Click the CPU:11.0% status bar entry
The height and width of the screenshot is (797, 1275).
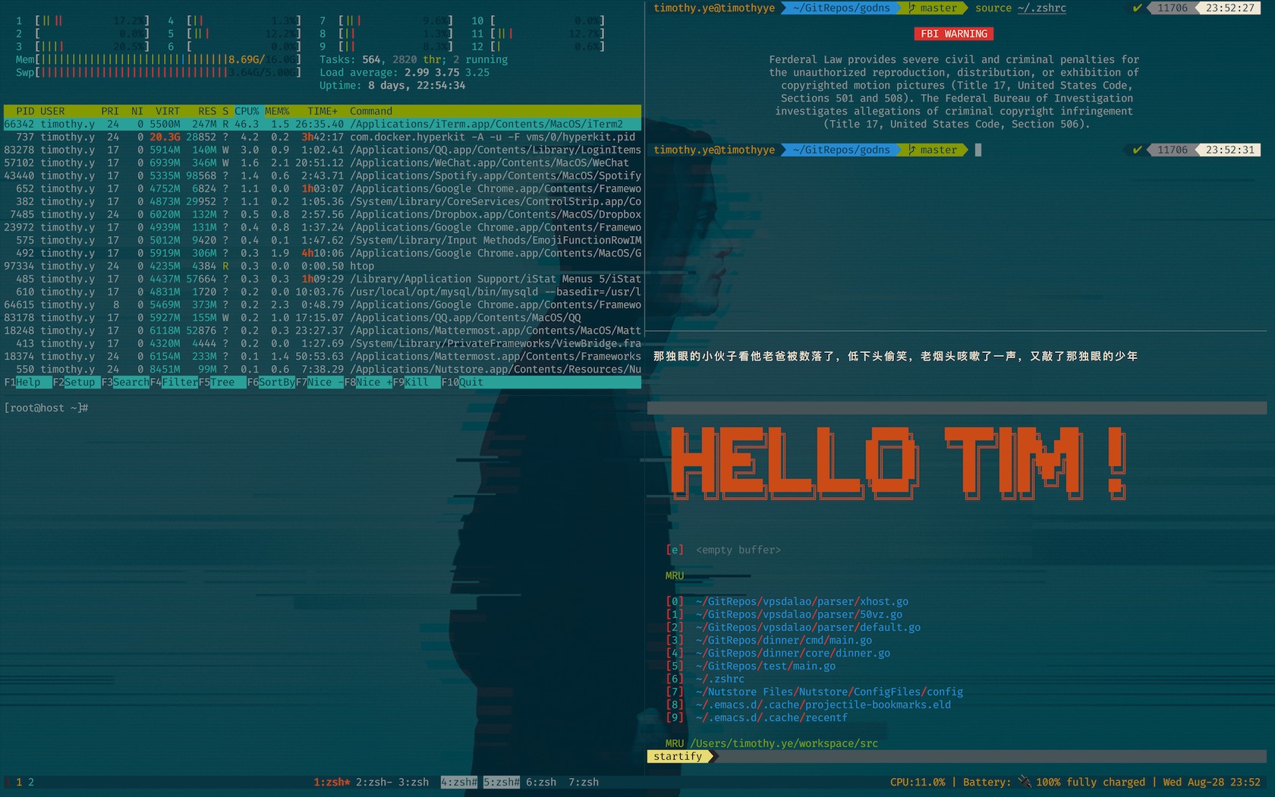pos(918,783)
